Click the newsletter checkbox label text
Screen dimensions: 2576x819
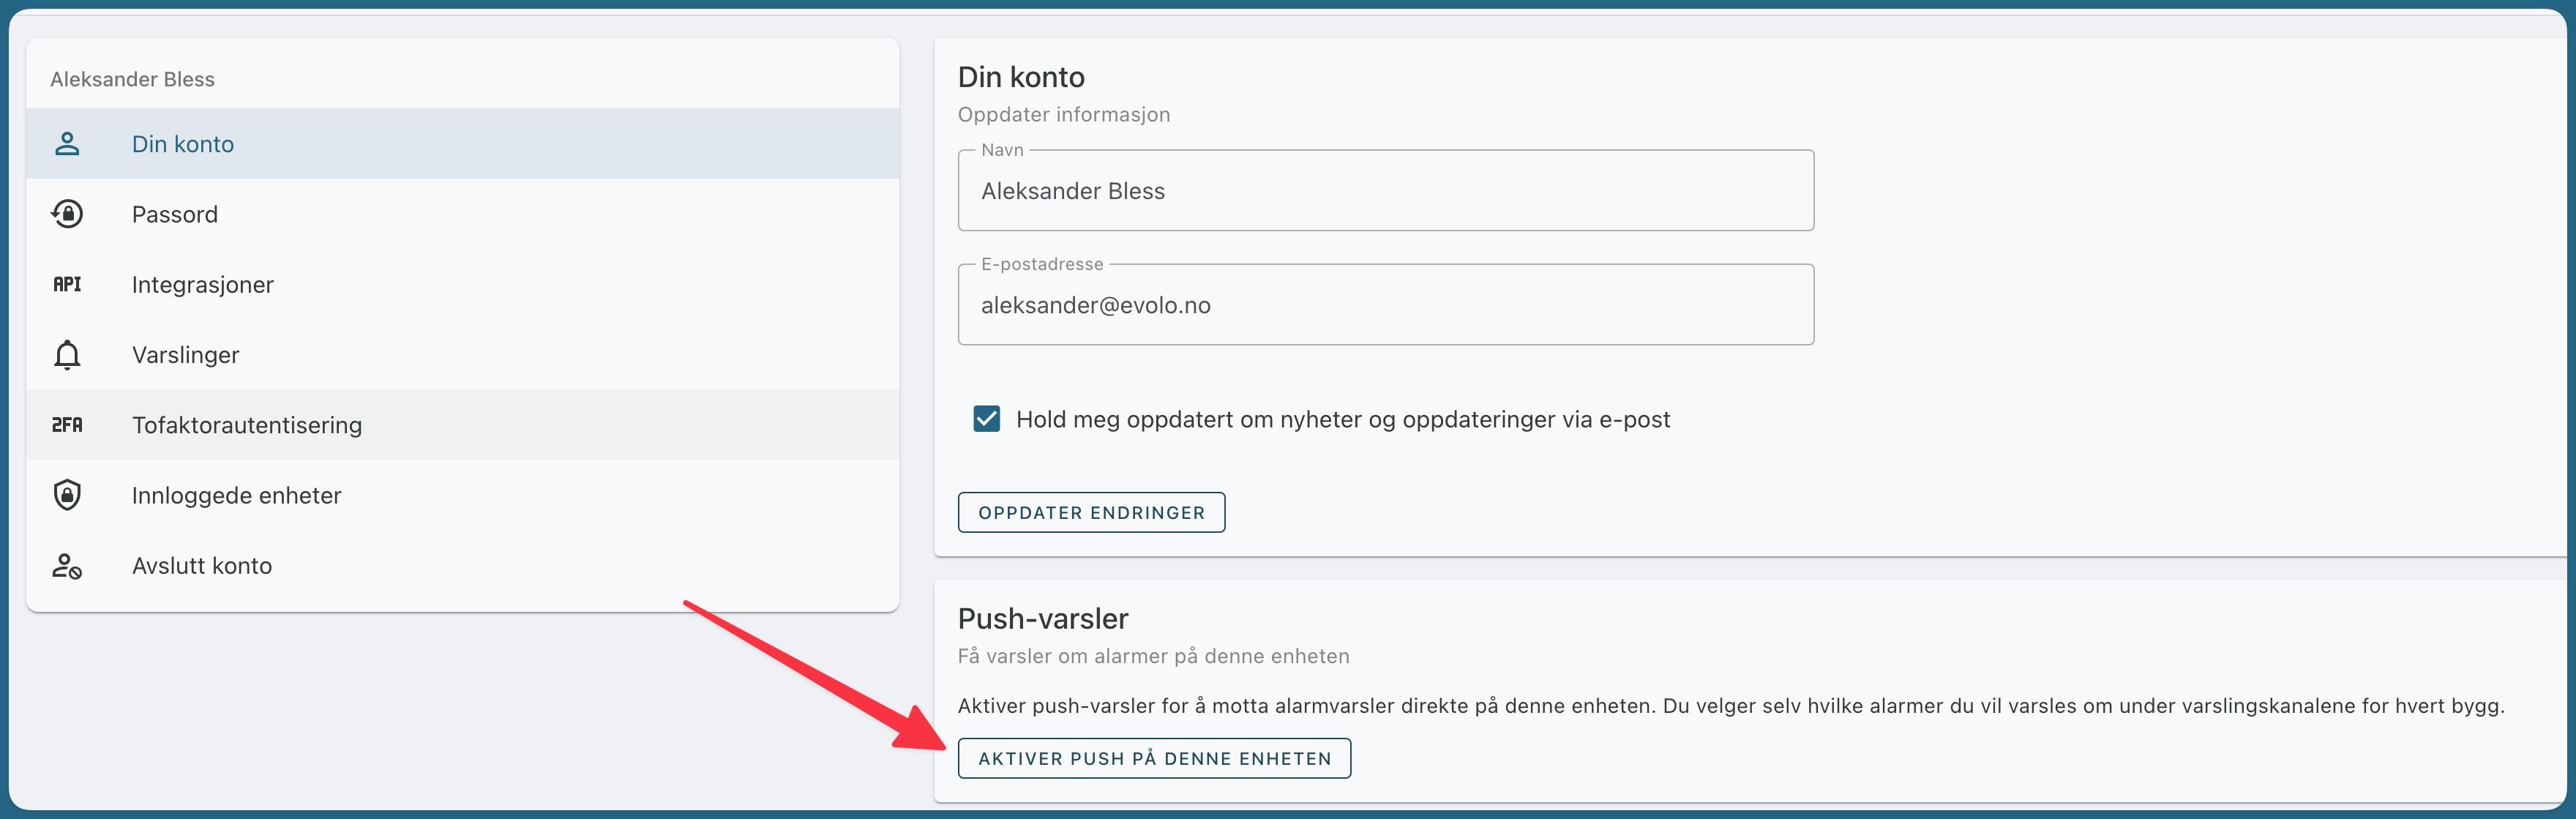1343,419
